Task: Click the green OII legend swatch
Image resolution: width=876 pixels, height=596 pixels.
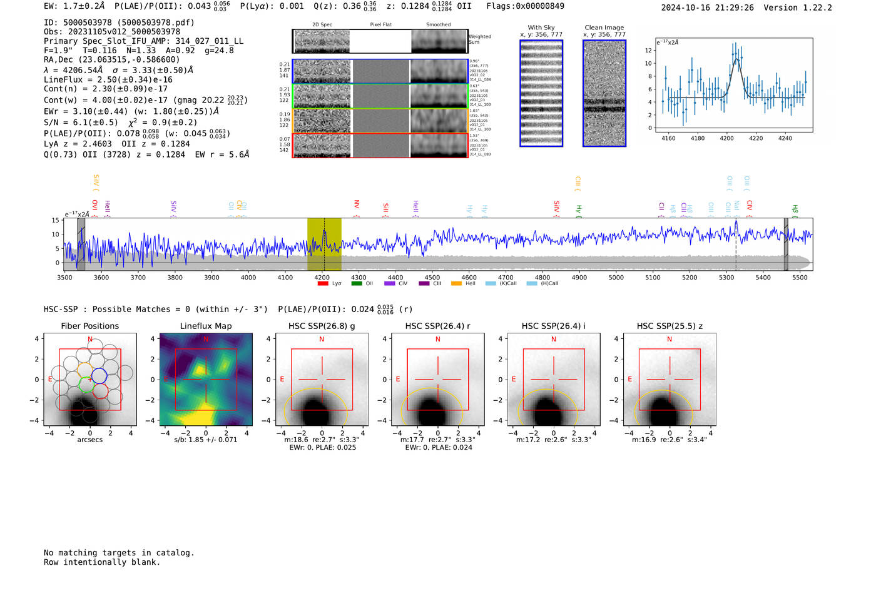Action: (x=357, y=283)
